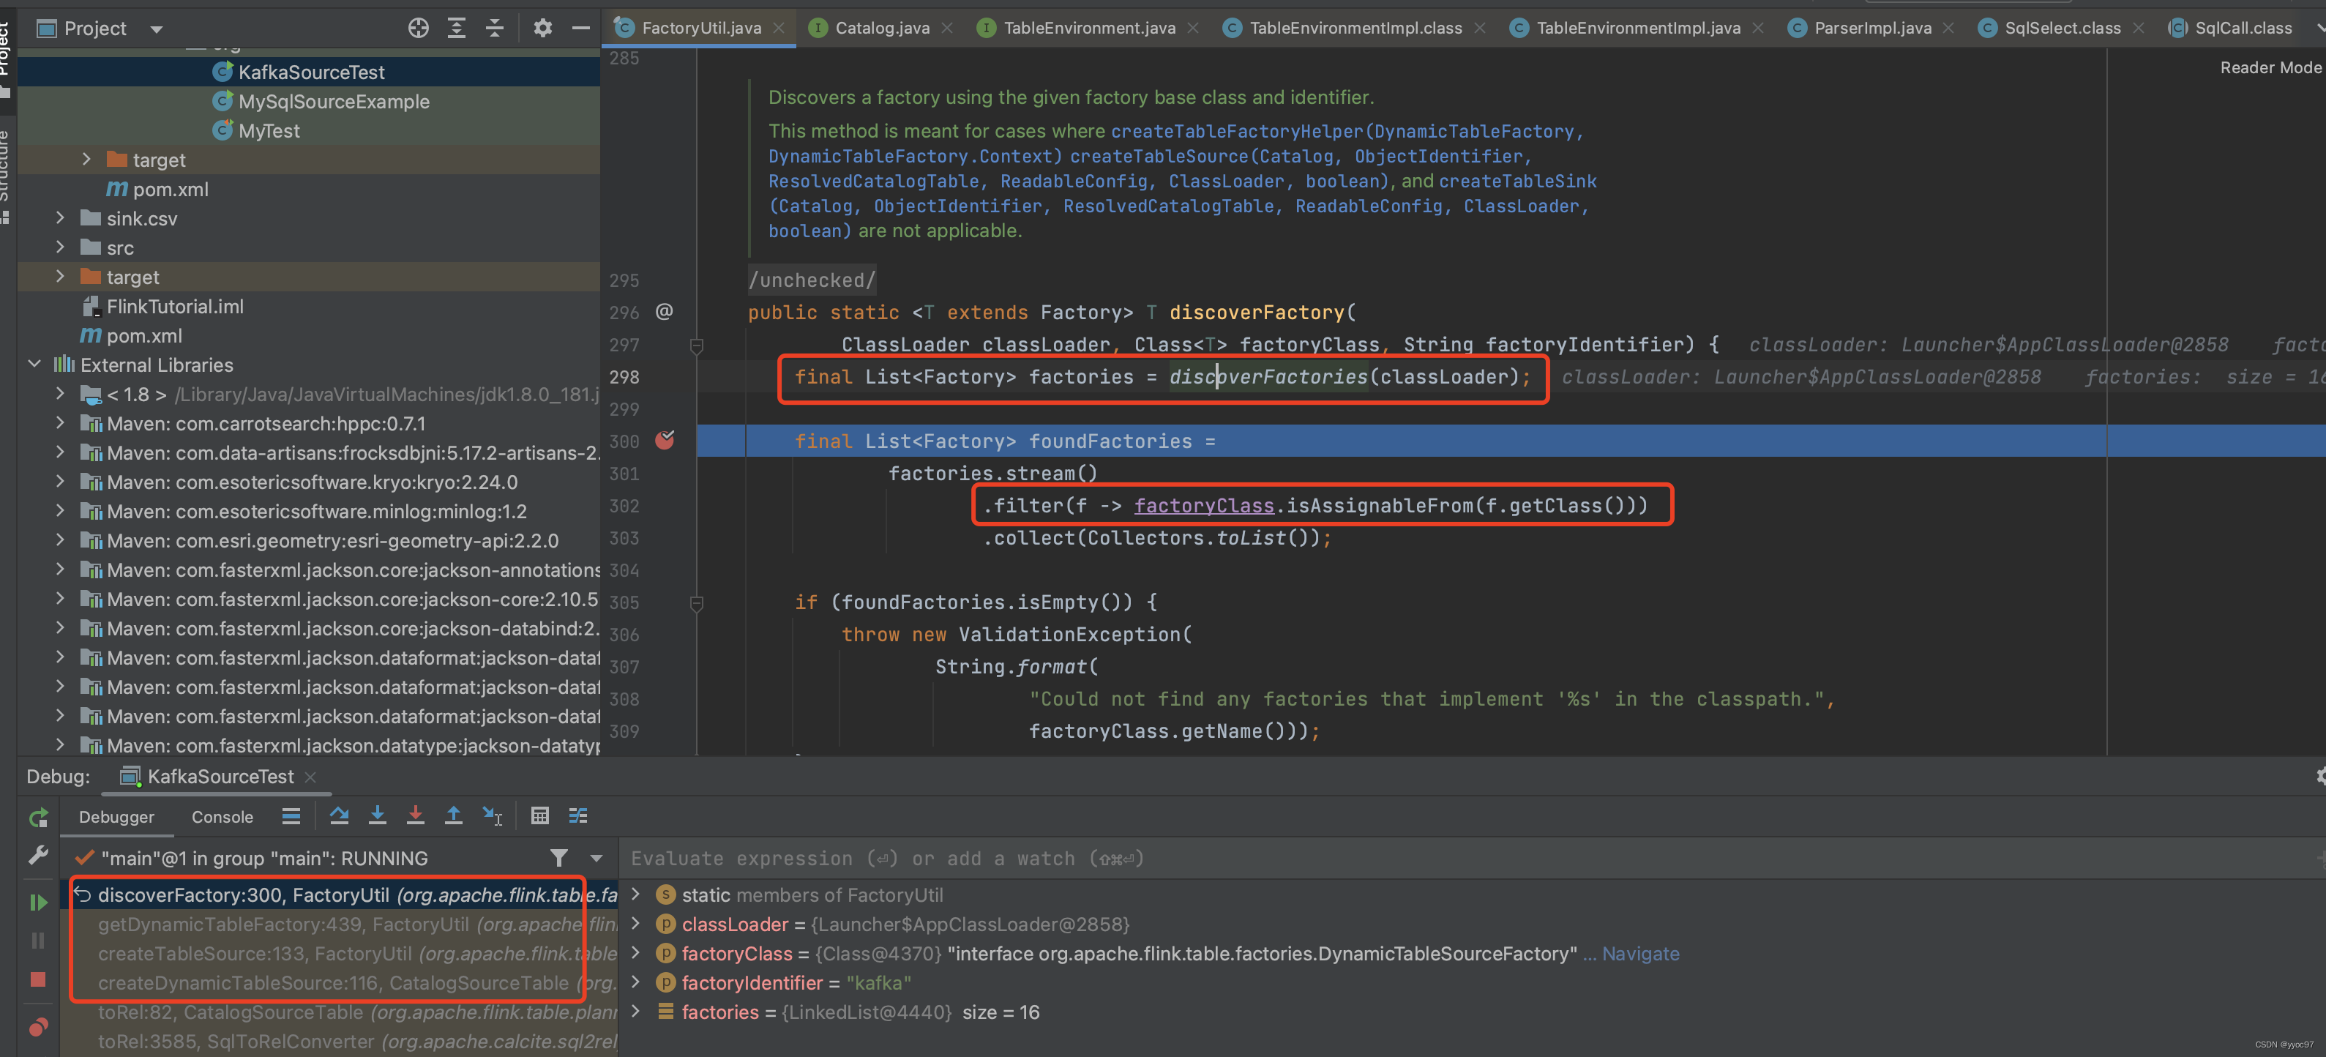The width and height of the screenshot is (2326, 1057).
Task: Click the filter frames funnel icon
Action: 559,857
